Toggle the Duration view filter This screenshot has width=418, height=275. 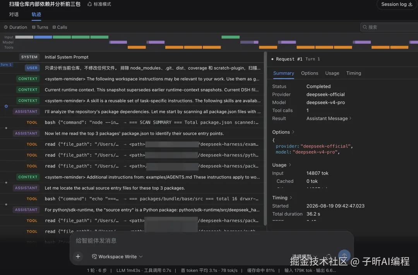15,27
